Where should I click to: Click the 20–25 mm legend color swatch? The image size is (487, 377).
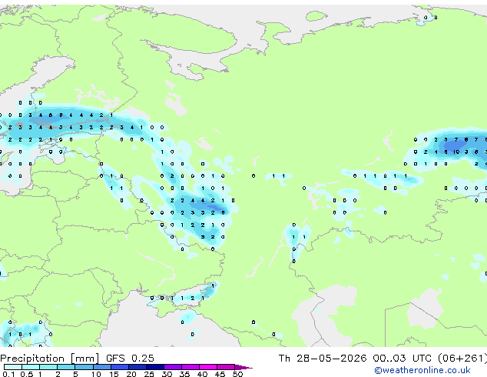(x=137, y=367)
